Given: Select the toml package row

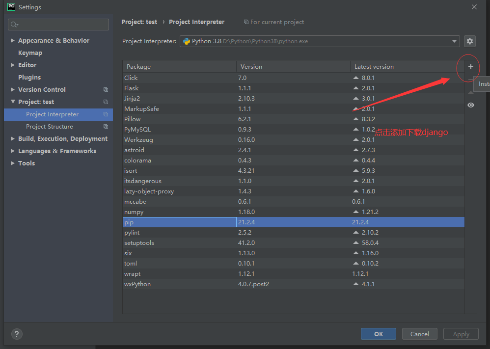Looking at the screenshot, I should [x=294, y=264].
